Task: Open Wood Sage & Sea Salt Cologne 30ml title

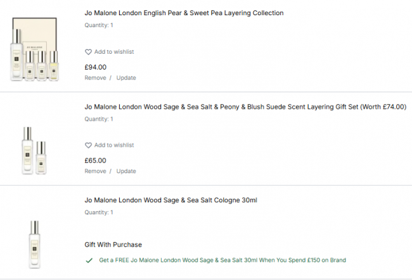Action: pos(171,200)
